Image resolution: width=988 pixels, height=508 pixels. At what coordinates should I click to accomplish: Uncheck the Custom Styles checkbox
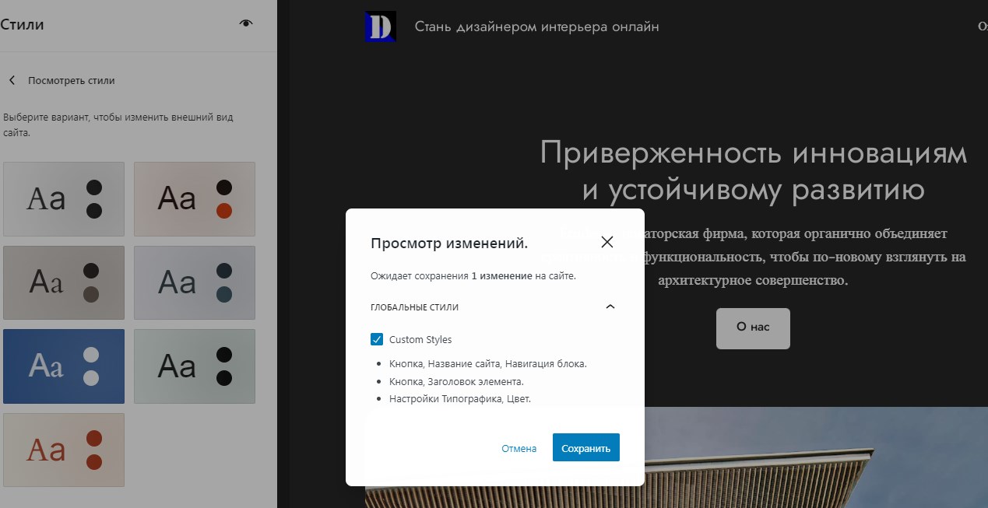point(377,339)
